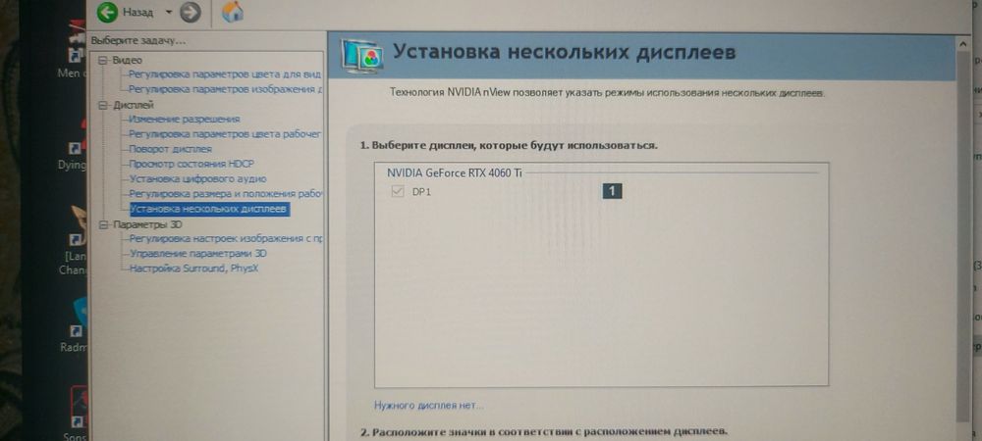Click the scrollbar up arrow in the main panel

[963, 44]
